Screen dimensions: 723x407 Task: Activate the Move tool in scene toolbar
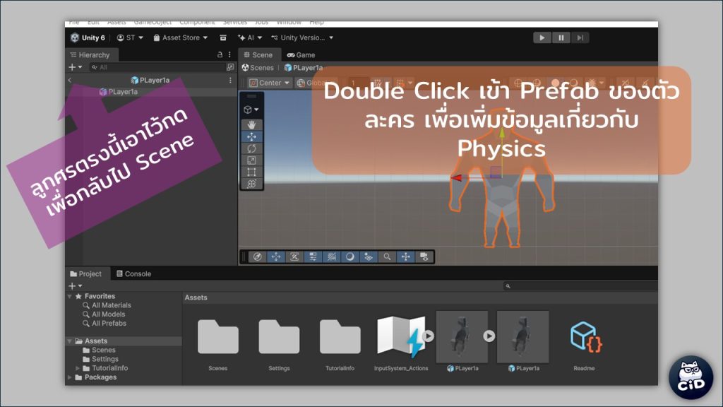252,137
